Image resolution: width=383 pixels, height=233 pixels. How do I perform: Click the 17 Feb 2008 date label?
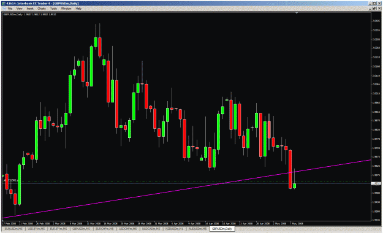tap(9, 223)
